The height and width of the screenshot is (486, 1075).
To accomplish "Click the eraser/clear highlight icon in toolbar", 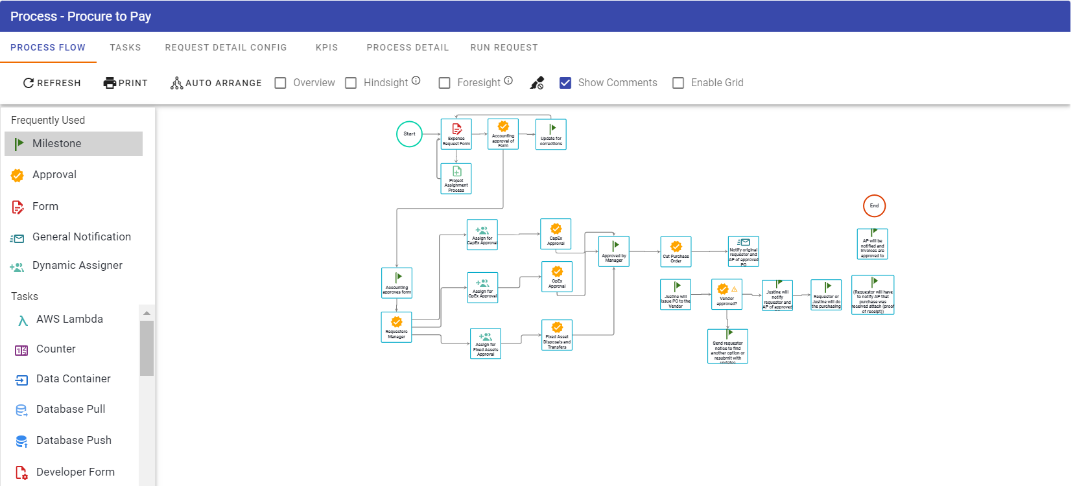I will (537, 83).
